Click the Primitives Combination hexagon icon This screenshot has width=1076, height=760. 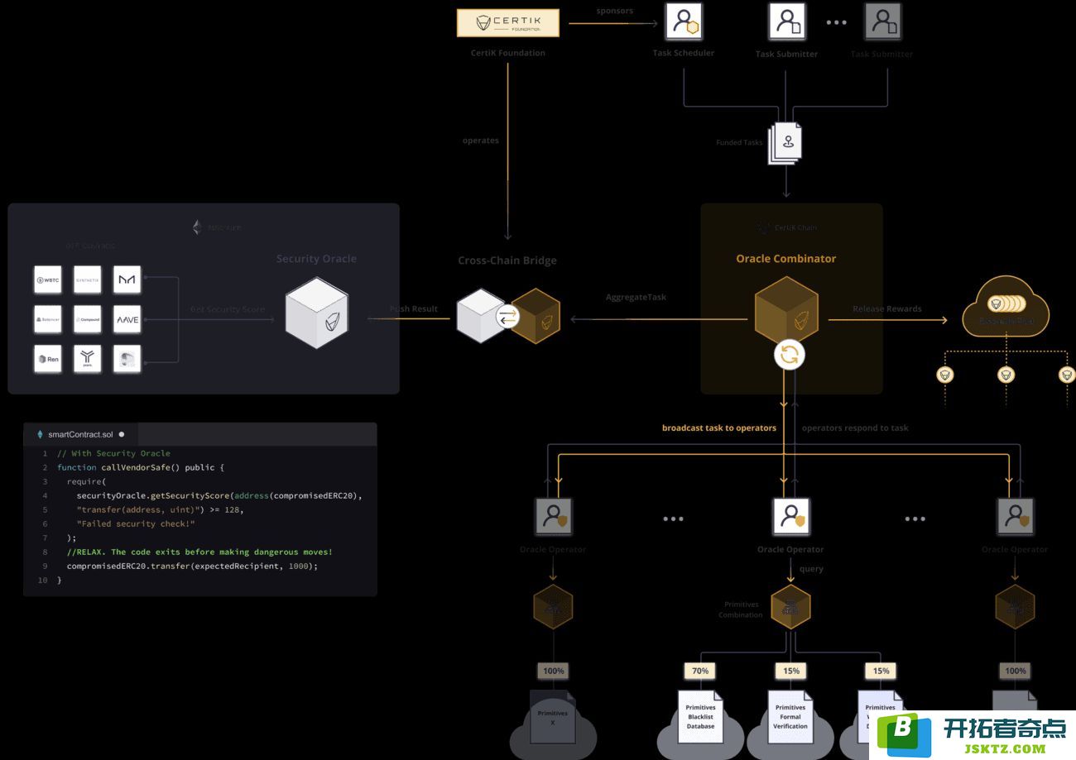tap(790, 607)
